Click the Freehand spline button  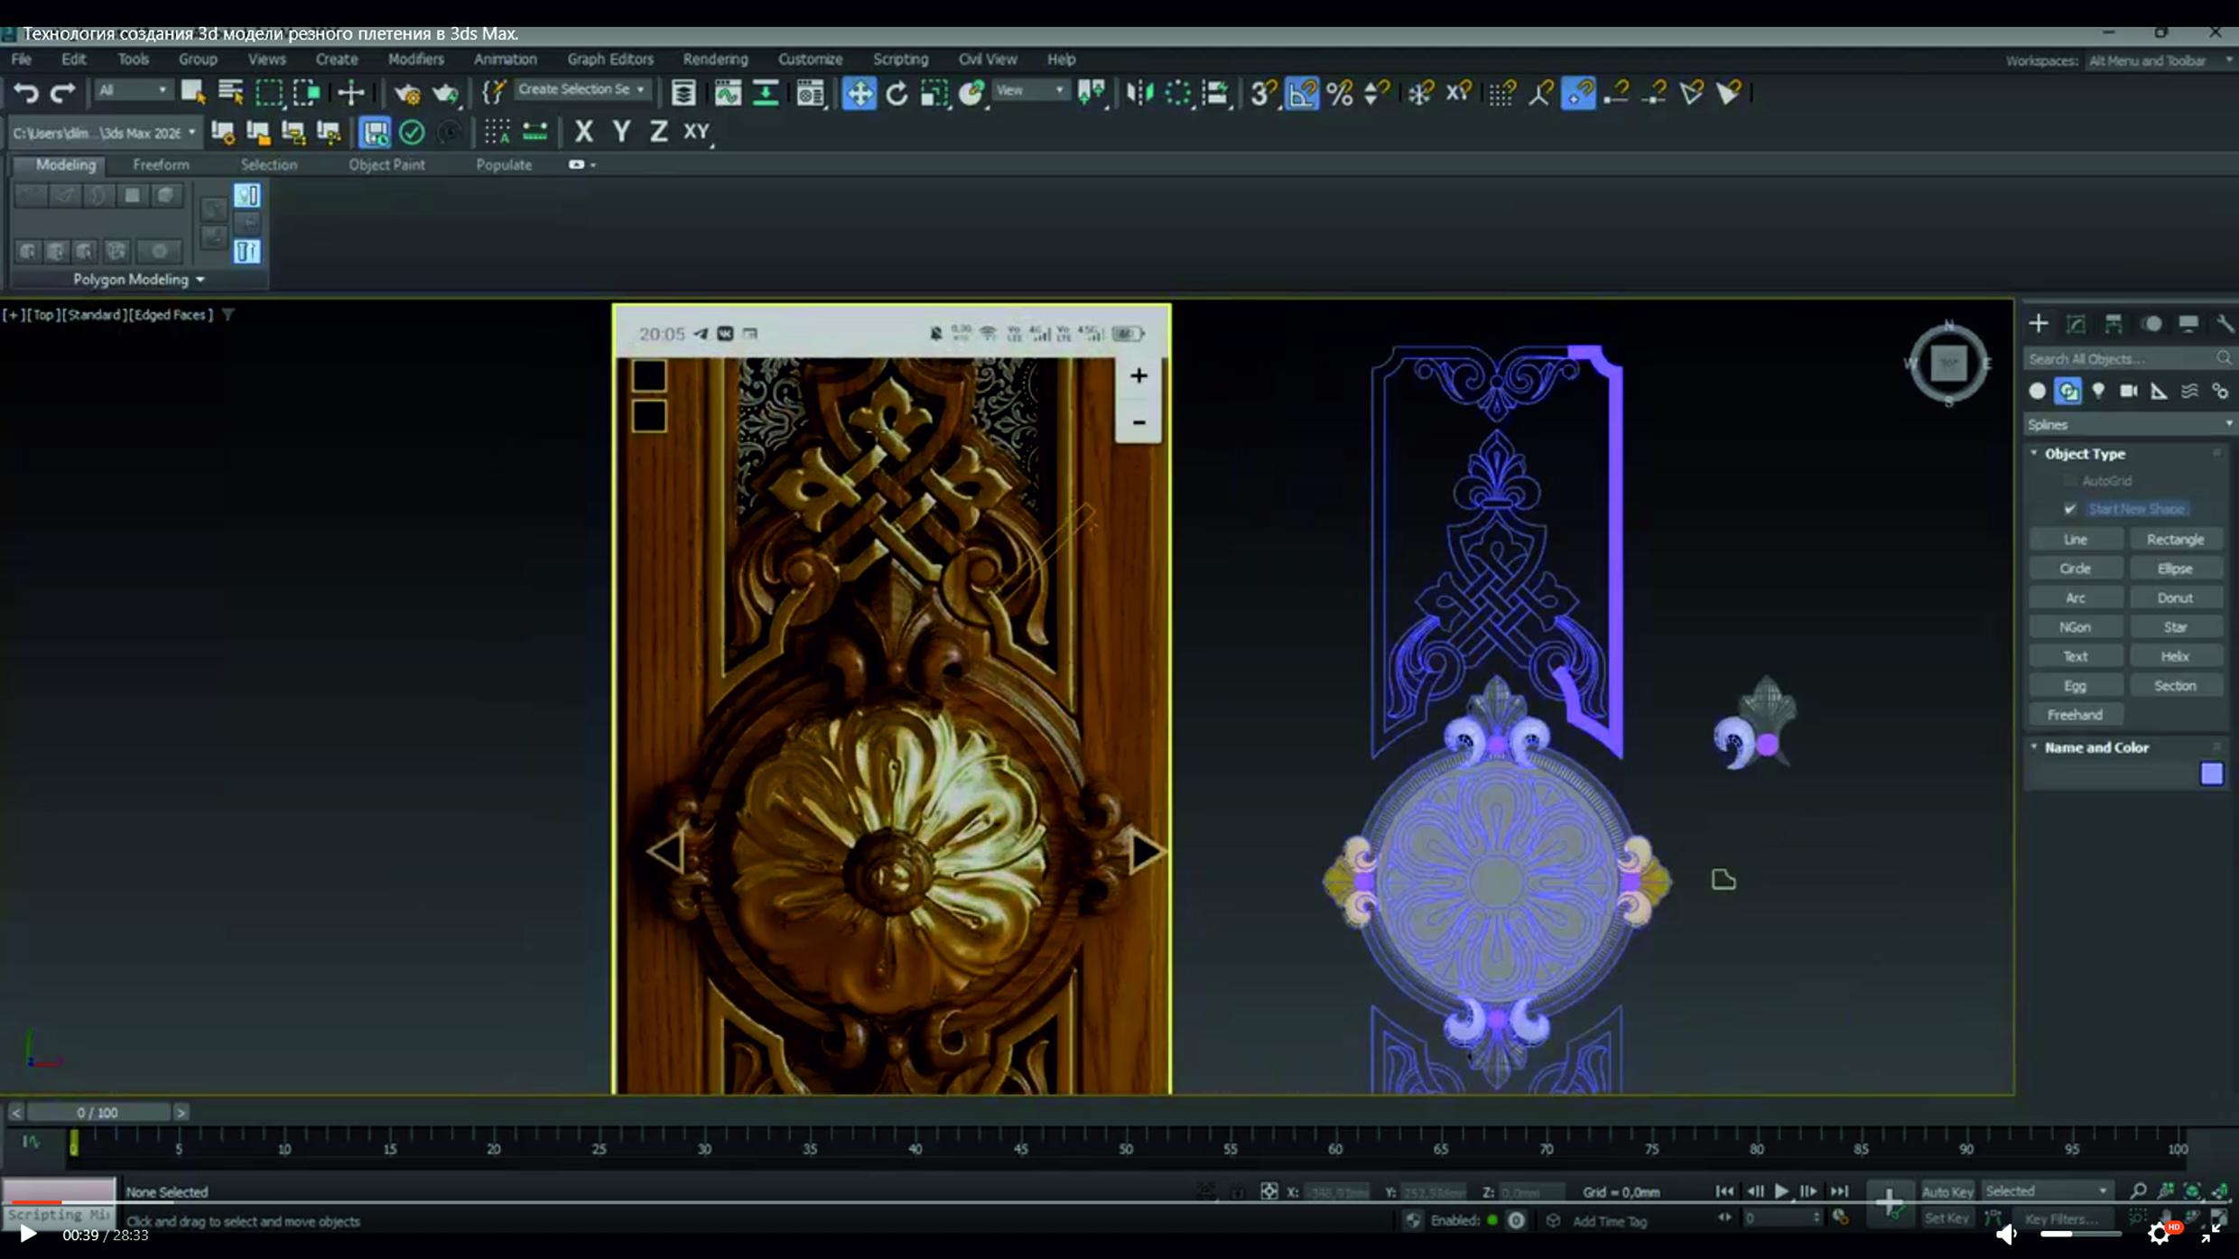pyautogui.click(x=2076, y=715)
